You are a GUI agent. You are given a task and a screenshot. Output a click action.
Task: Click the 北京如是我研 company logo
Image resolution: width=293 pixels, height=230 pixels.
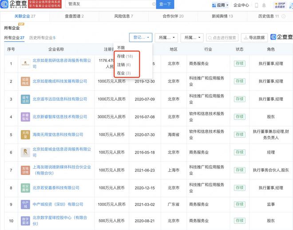coord(25,63)
